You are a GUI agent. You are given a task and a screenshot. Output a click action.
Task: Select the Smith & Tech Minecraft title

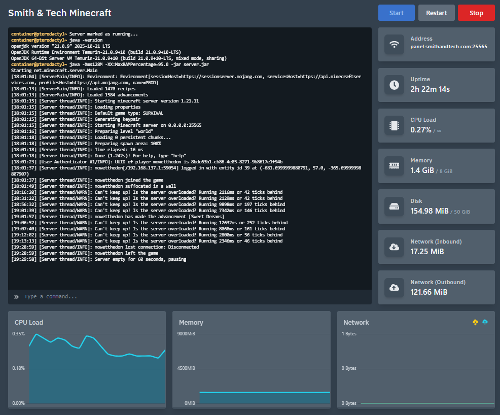click(x=59, y=13)
